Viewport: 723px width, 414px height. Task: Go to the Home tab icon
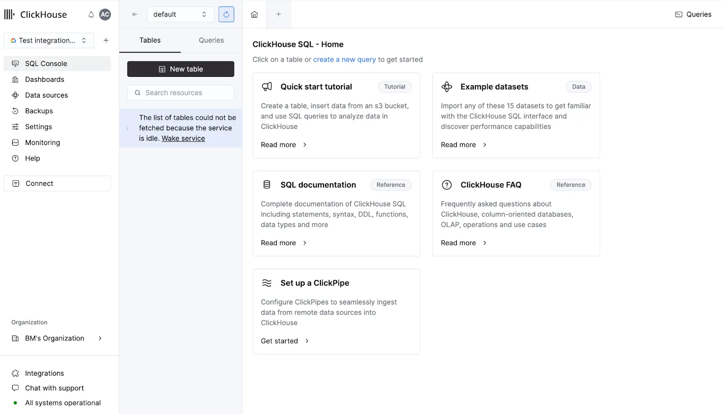click(x=255, y=14)
